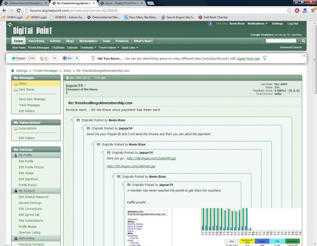This screenshot has height=246, width=317.
Task: Click the Tweet button
Action: 19,58
